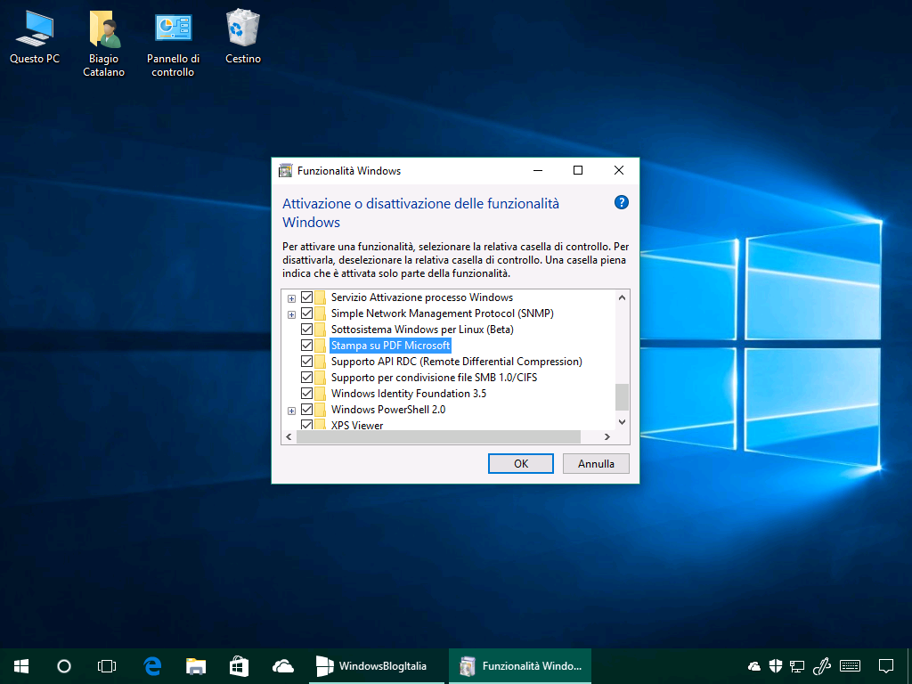Viewport: 912px width, 684px height.
Task: Select Supporto per condivisione file SMB 1.0/CIFS text
Action: pyautogui.click(x=434, y=378)
